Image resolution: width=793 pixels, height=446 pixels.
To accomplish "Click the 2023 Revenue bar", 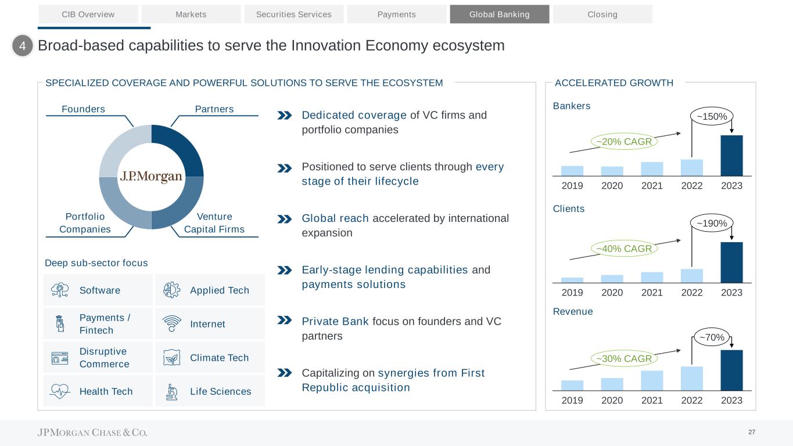I will point(731,370).
